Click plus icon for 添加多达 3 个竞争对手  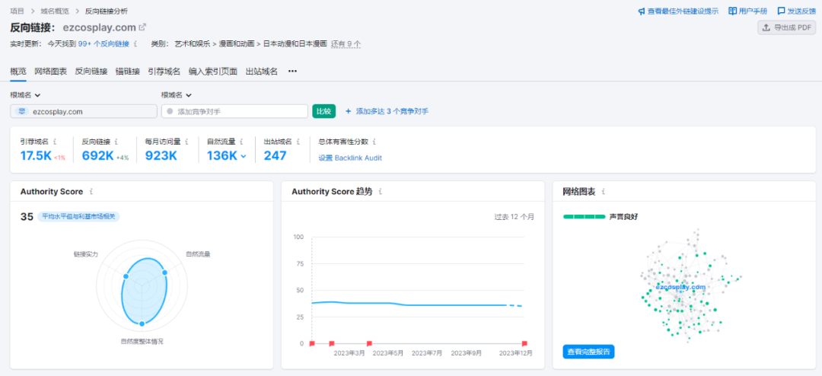pyautogui.click(x=348, y=111)
